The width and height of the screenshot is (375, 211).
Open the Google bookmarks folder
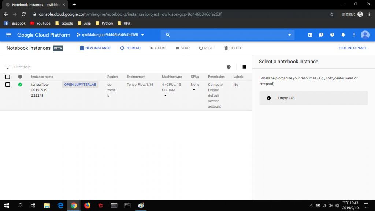pyautogui.click(x=64, y=23)
